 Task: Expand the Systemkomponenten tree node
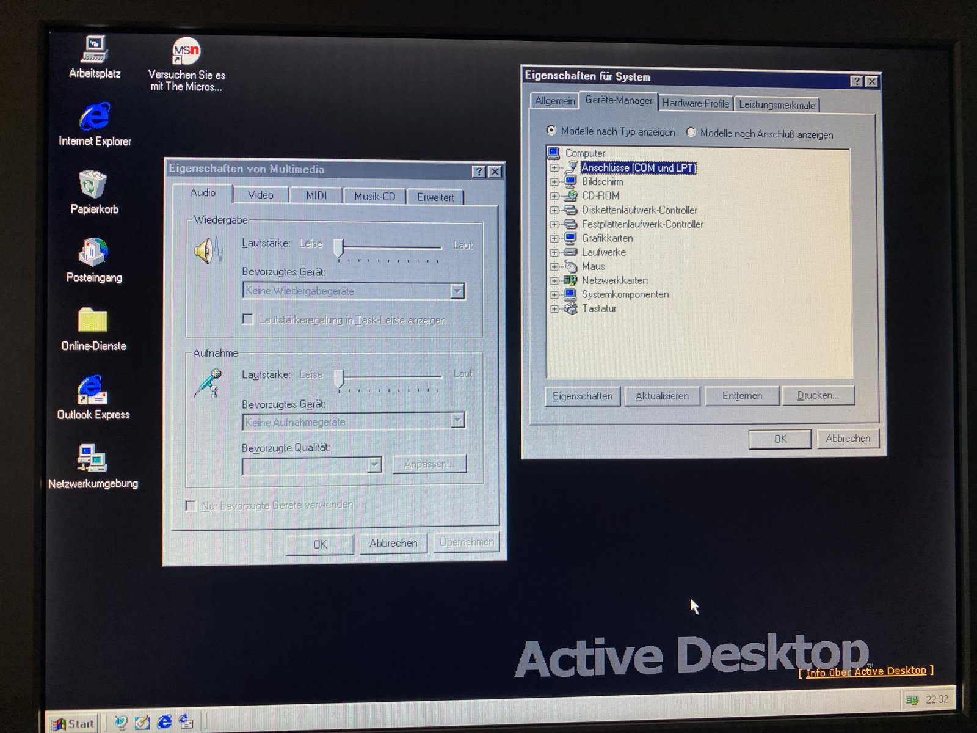554,294
